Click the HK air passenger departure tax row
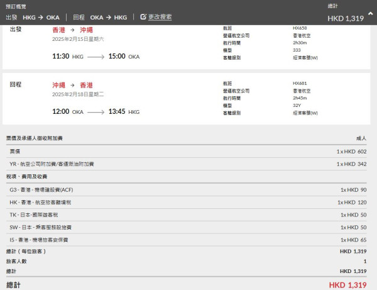The width and height of the screenshot is (377, 290). 187,203
